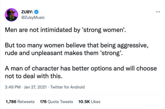The image size is (165, 109).
Task: Click the ZUBY: display name
Action: tap(27, 12)
